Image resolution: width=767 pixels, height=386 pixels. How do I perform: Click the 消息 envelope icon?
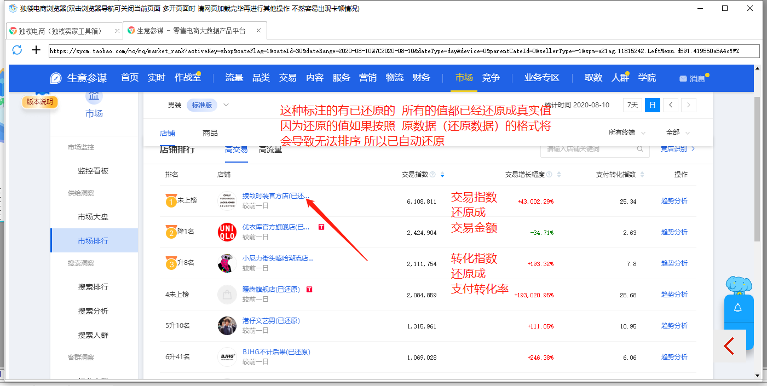pos(683,78)
